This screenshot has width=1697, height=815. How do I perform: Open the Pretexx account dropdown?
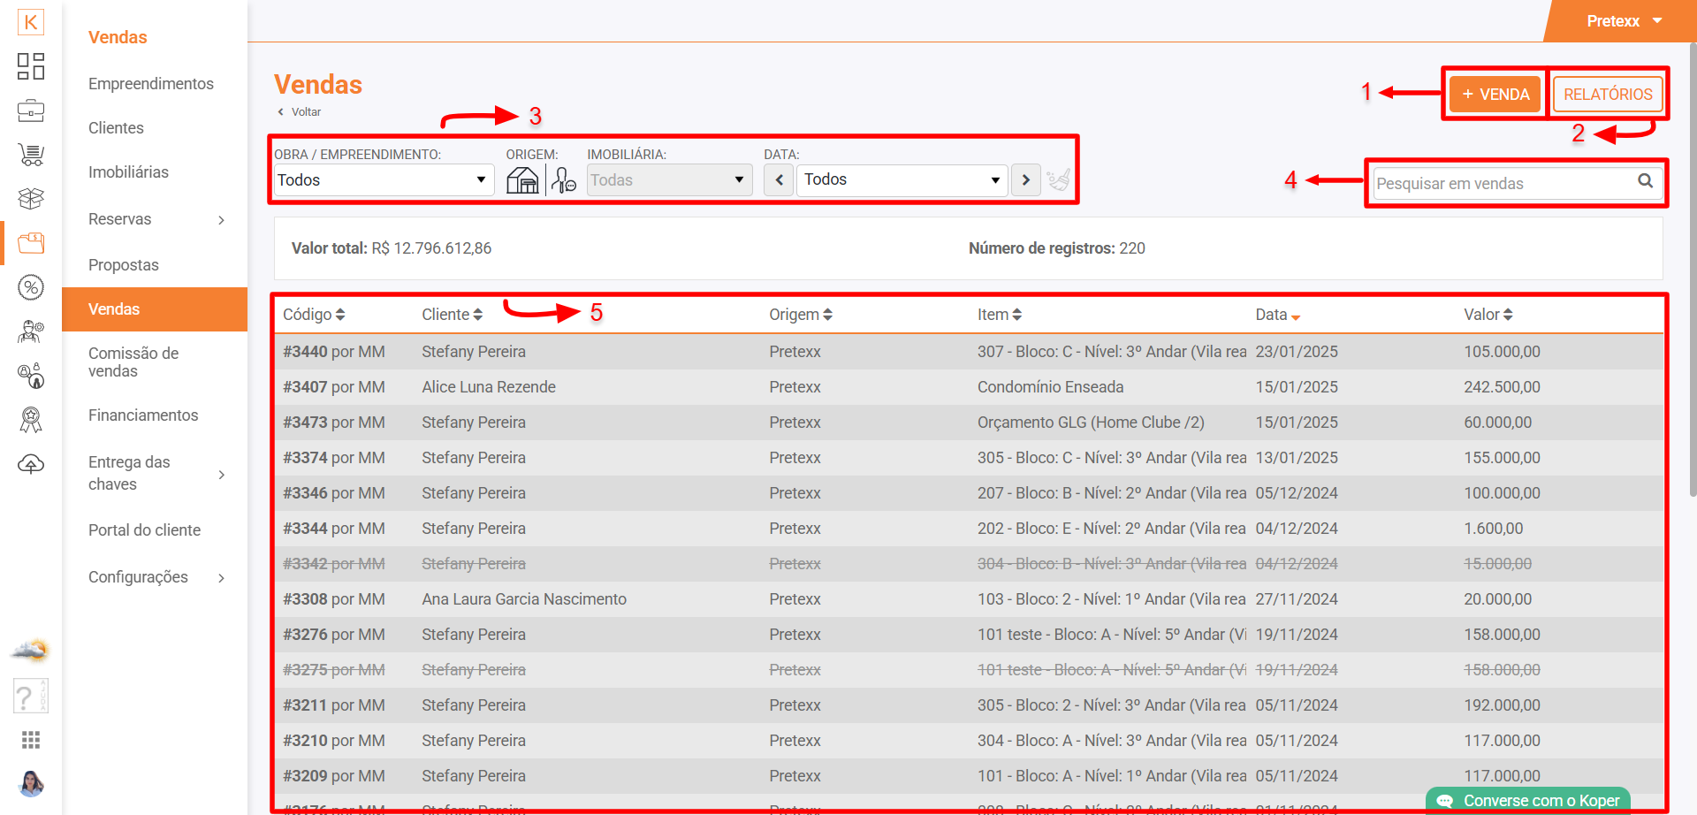point(1623,21)
